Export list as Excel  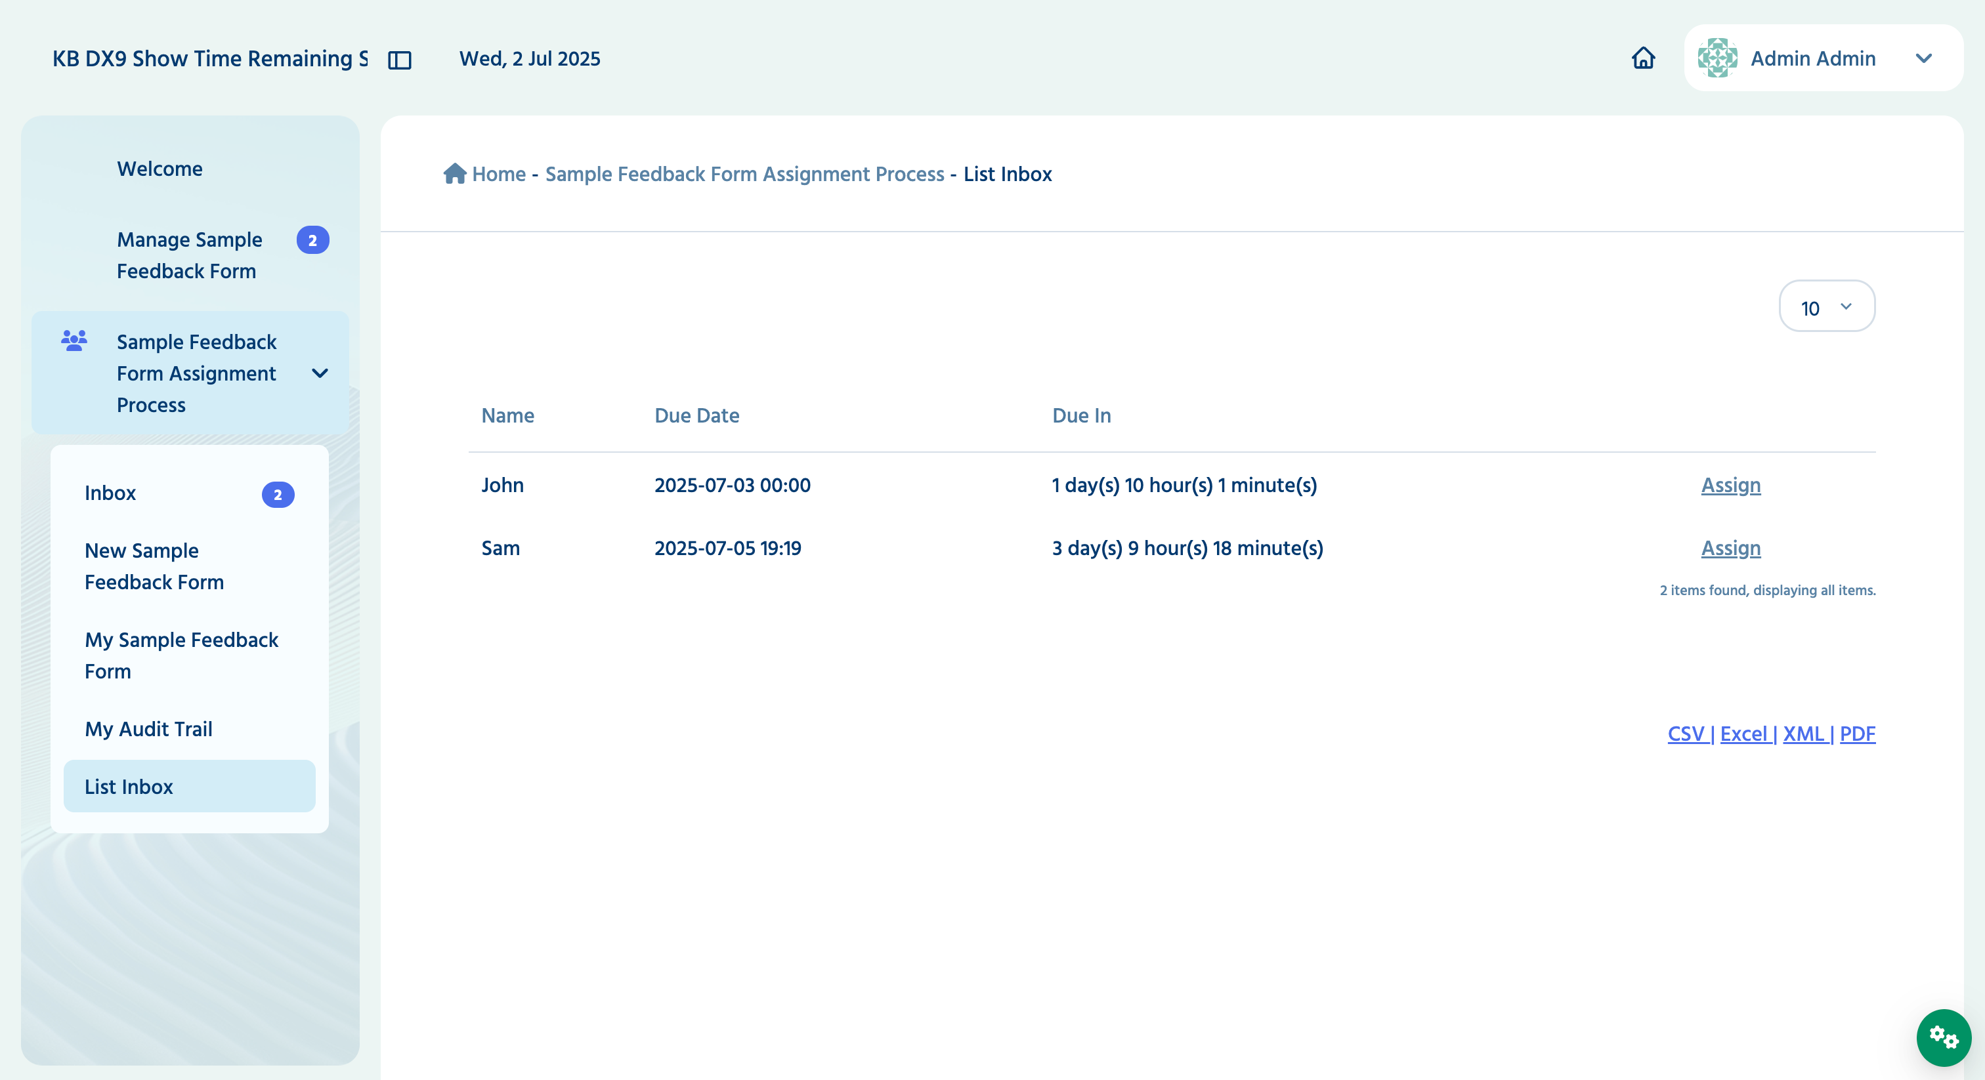tap(1744, 734)
